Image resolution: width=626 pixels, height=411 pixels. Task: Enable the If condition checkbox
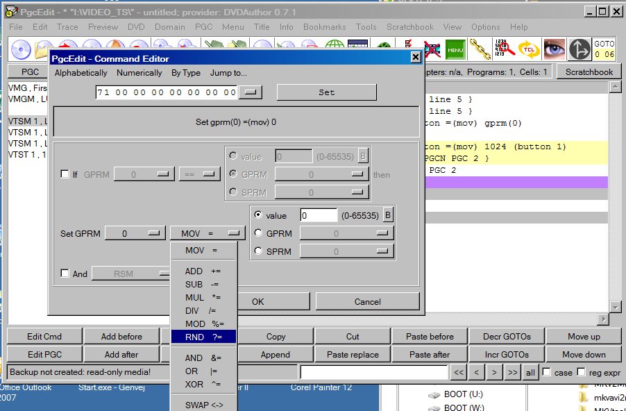point(65,174)
